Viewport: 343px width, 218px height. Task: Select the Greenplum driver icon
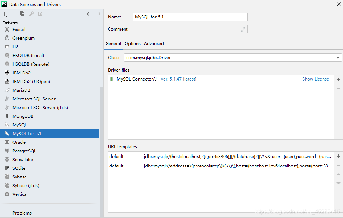tap(7, 38)
